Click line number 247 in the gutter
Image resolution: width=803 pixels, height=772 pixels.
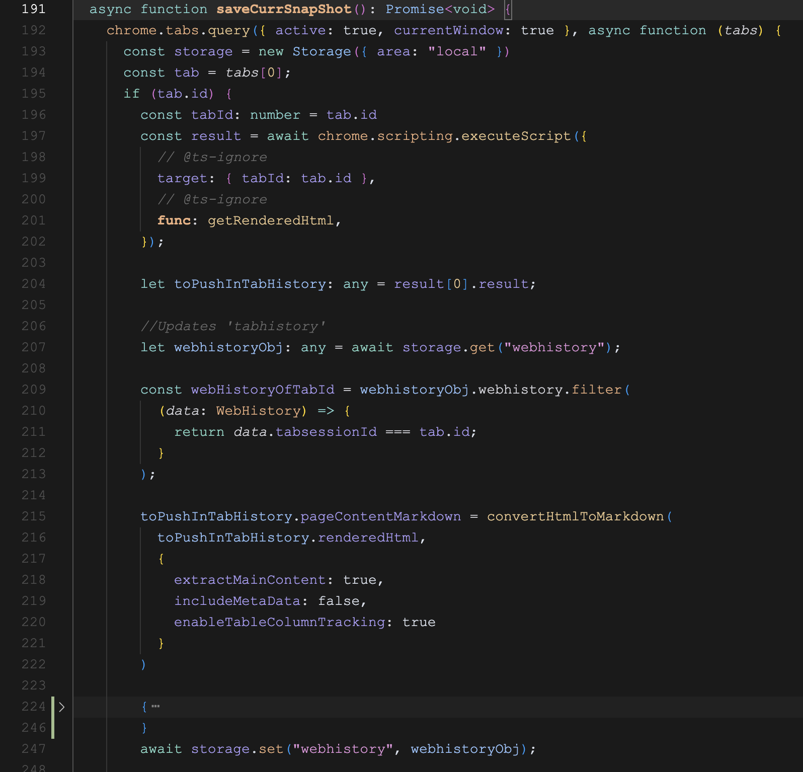click(x=34, y=749)
